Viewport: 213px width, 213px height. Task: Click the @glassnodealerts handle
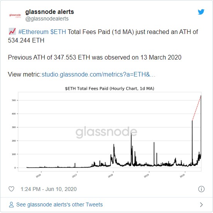pos(47,19)
